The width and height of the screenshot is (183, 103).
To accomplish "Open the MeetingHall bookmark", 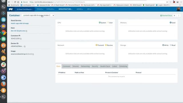I will [x=149, y=5].
